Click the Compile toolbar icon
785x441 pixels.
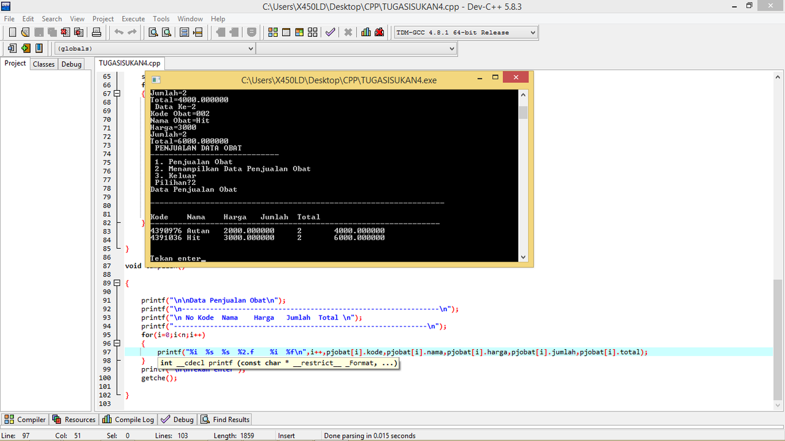(x=273, y=32)
